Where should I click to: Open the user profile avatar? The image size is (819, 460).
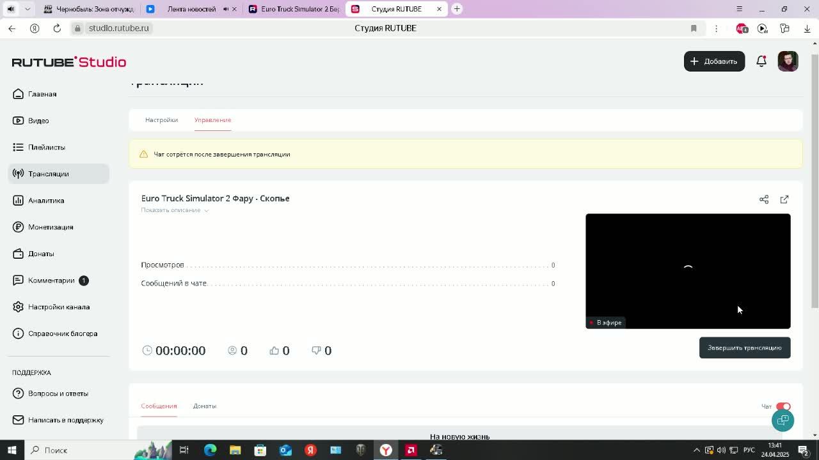coord(788,61)
